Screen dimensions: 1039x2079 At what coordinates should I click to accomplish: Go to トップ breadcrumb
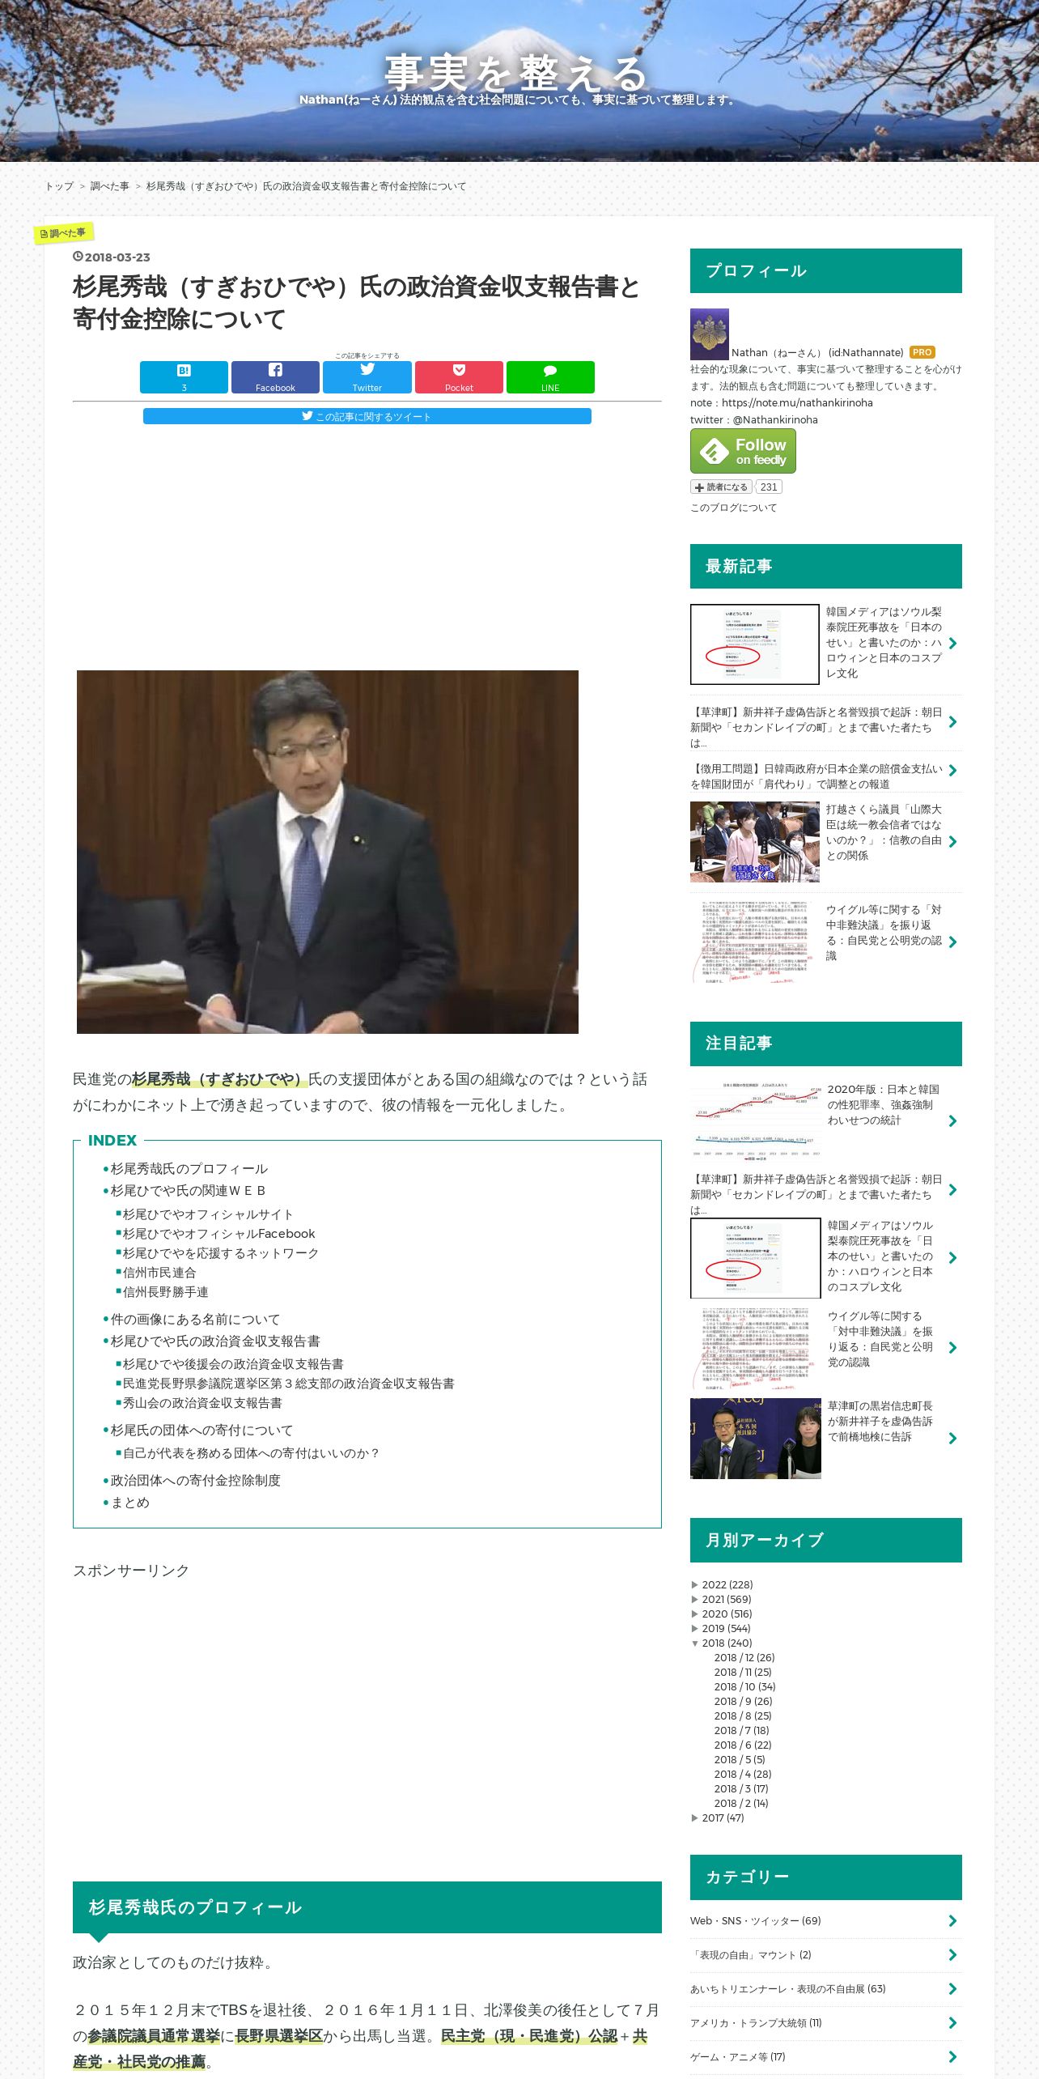[59, 186]
